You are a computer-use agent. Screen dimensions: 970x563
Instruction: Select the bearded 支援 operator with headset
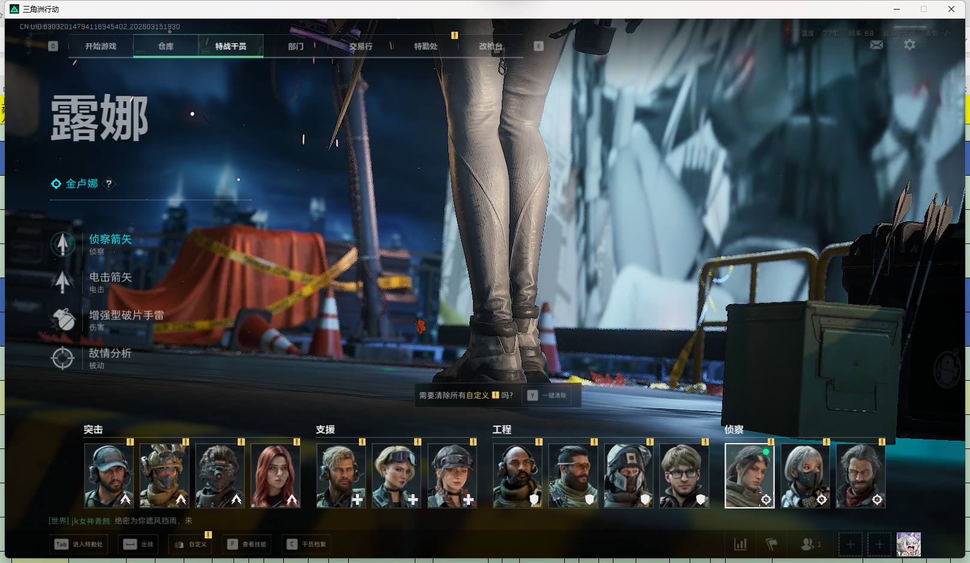pyautogui.click(x=341, y=475)
